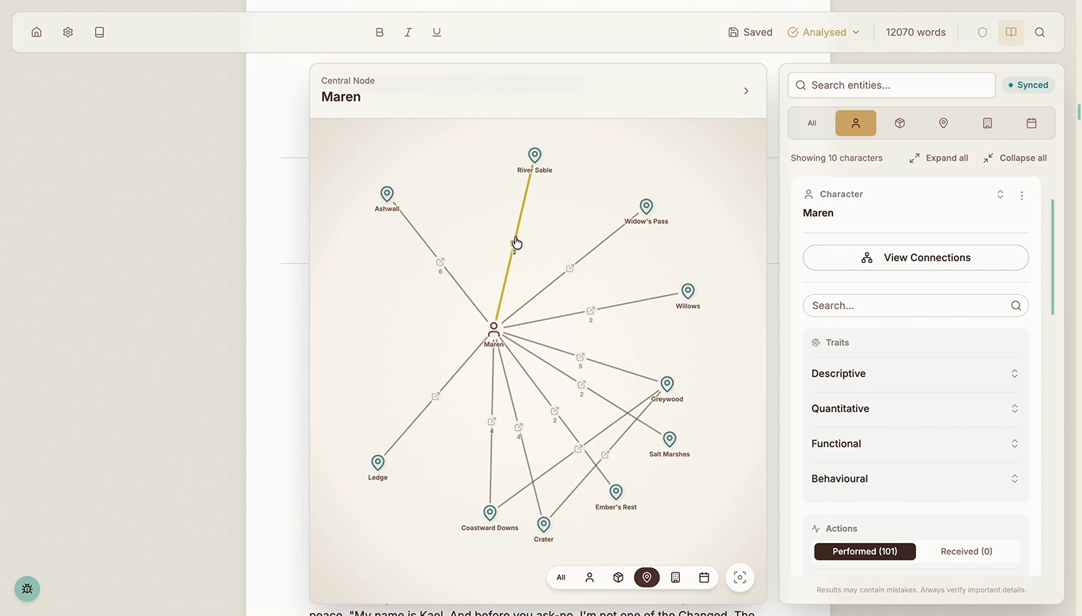This screenshot has width=1082, height=616.
Task: Select Salt Marshes location node
Action: pos(669,439)
